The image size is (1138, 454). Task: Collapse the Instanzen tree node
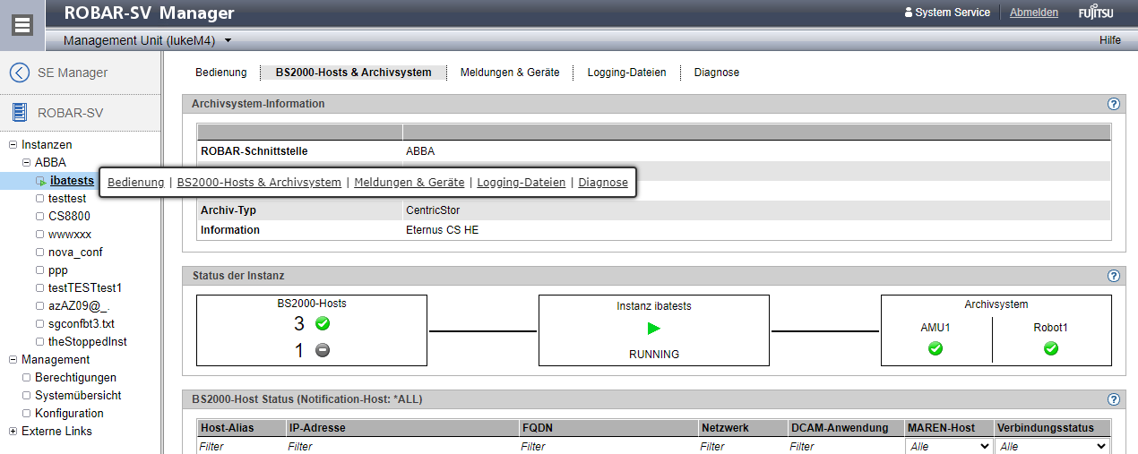[13, 144]
